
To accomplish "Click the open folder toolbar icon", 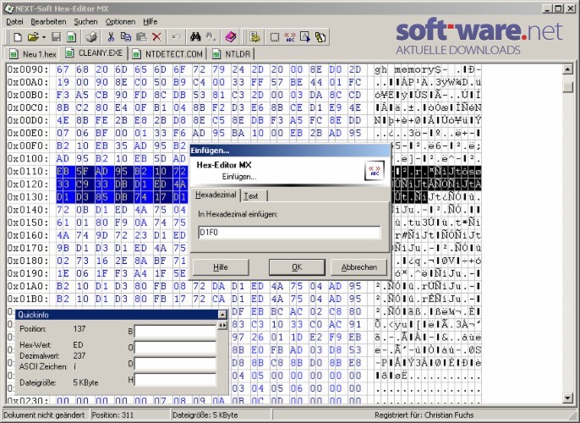I will (33, 37).
